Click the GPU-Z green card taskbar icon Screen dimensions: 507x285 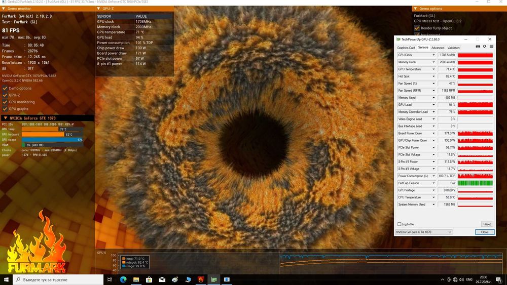click(214, 279)
